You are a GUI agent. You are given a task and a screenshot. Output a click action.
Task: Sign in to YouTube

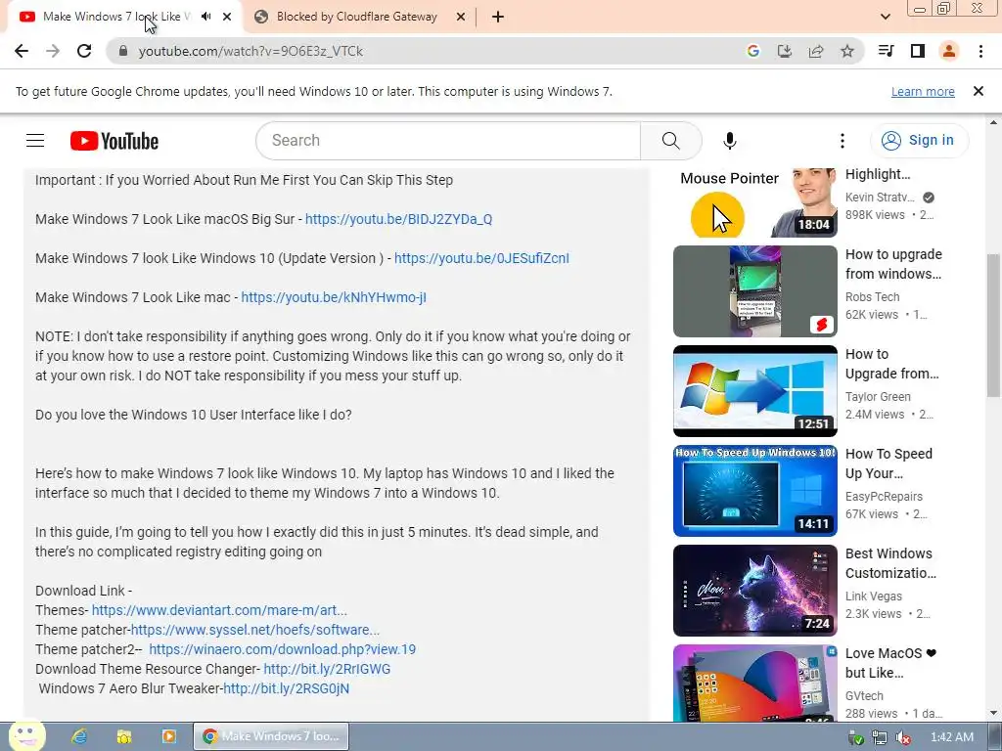[919, 141]
